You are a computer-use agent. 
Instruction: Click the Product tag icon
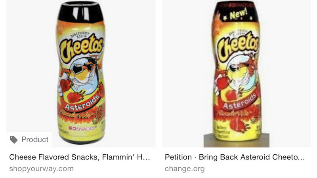click(x=14, y=140)
